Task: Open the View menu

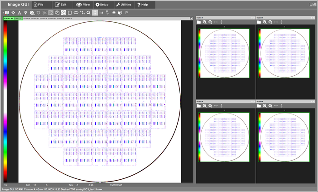Action: [83, 5]
